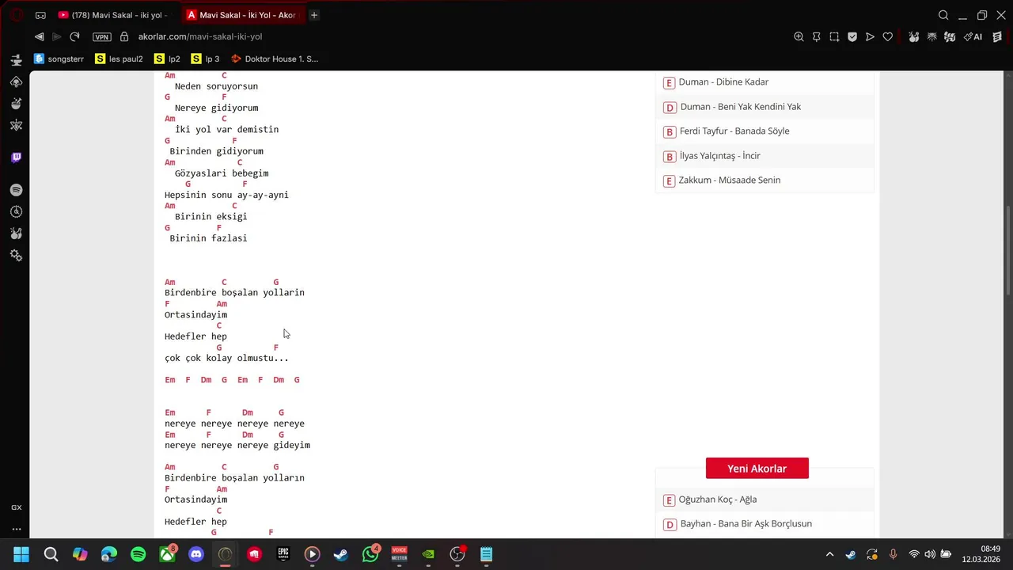Click the lyric 'Birinin fazlasi'
The image size is (1013, 570).
pos(208,238)
